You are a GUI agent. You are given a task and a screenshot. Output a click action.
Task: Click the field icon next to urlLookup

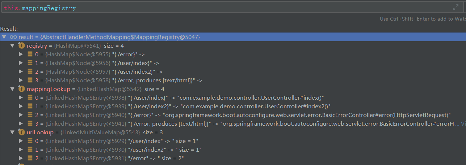click(21, 132)
